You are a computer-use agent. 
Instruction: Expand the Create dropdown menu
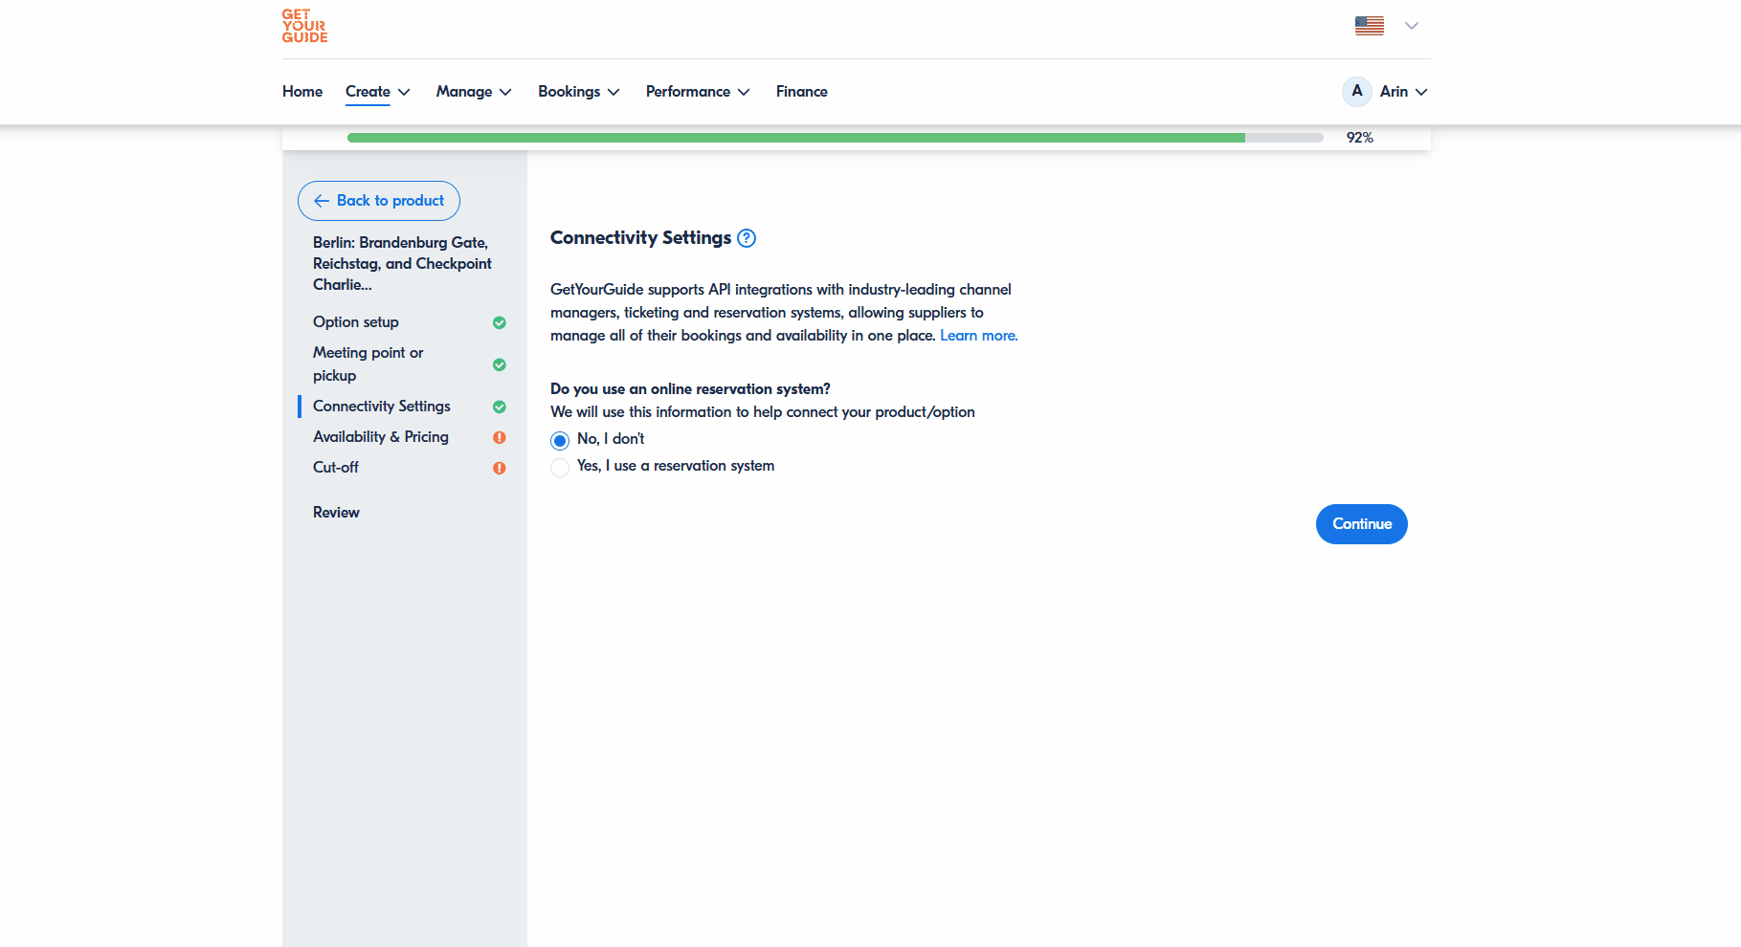click(x=377, y=92)
